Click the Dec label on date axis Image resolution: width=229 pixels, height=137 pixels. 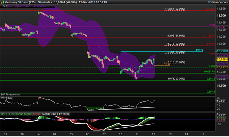(38, 134)
